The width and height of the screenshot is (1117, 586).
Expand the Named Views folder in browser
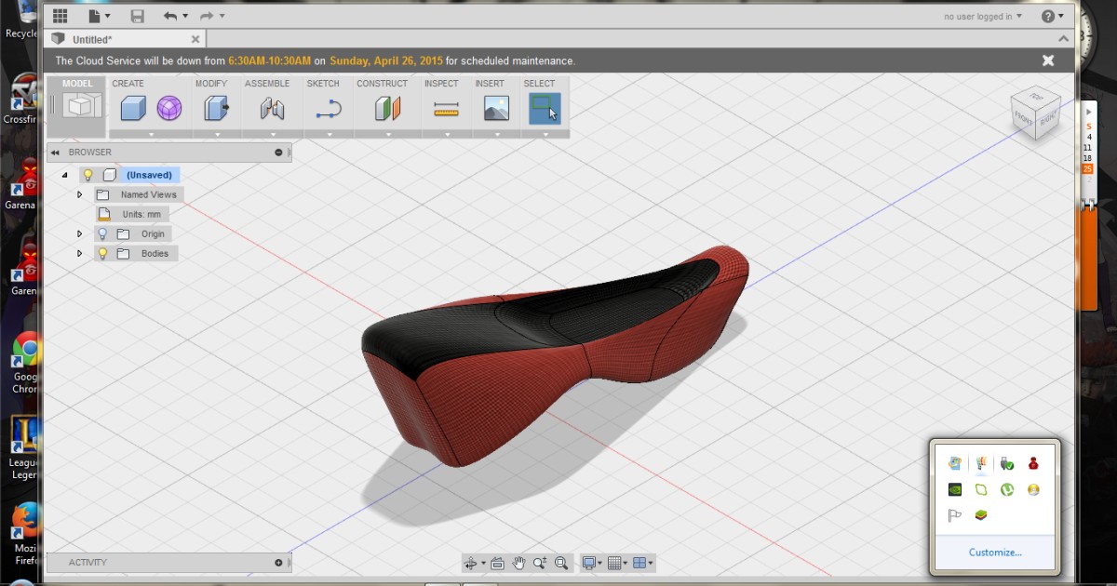(x=80, y=194)
